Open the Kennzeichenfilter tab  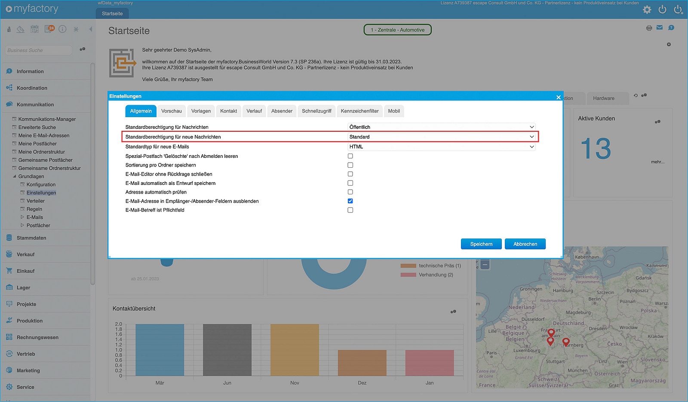pyautogui.click(x=359, y=111)
